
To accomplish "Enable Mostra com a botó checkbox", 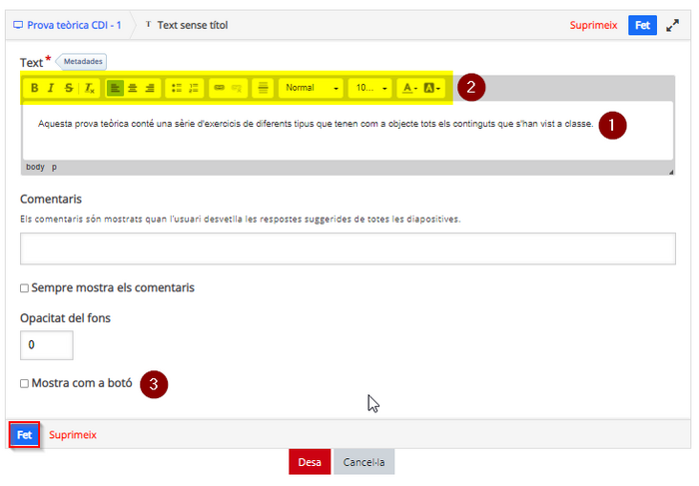I will (25, 383).
